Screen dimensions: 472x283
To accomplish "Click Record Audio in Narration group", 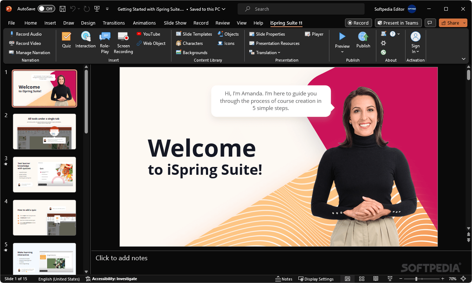I will (x=25, y=34).
